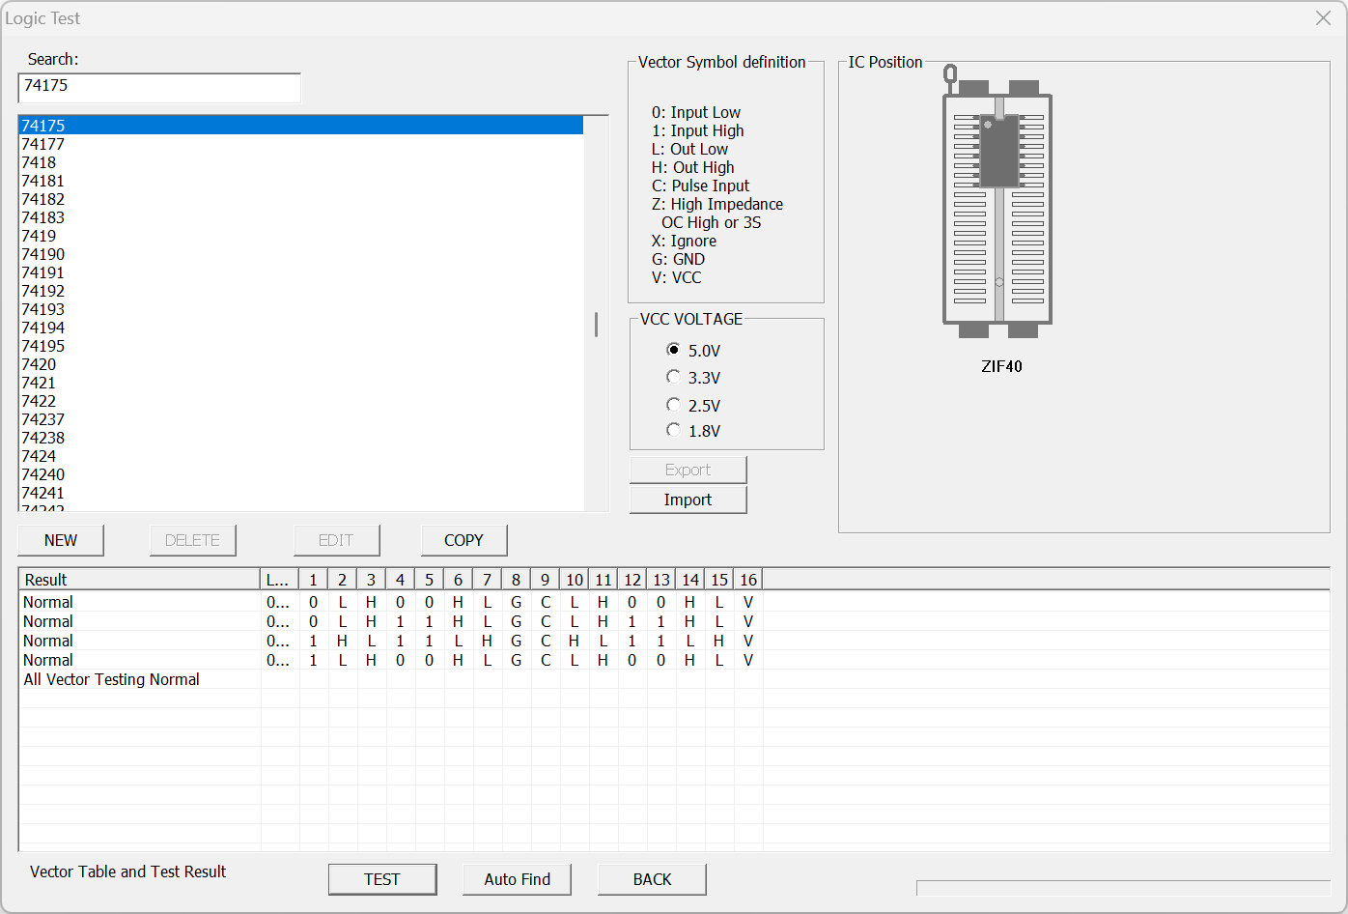
Task: Close the Logic Test window
Action: (x=1323, y=18)
